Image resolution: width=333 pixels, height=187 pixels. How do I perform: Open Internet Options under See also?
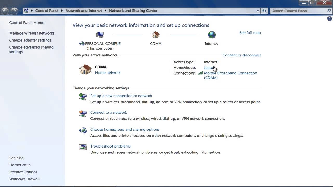point(23,172)
